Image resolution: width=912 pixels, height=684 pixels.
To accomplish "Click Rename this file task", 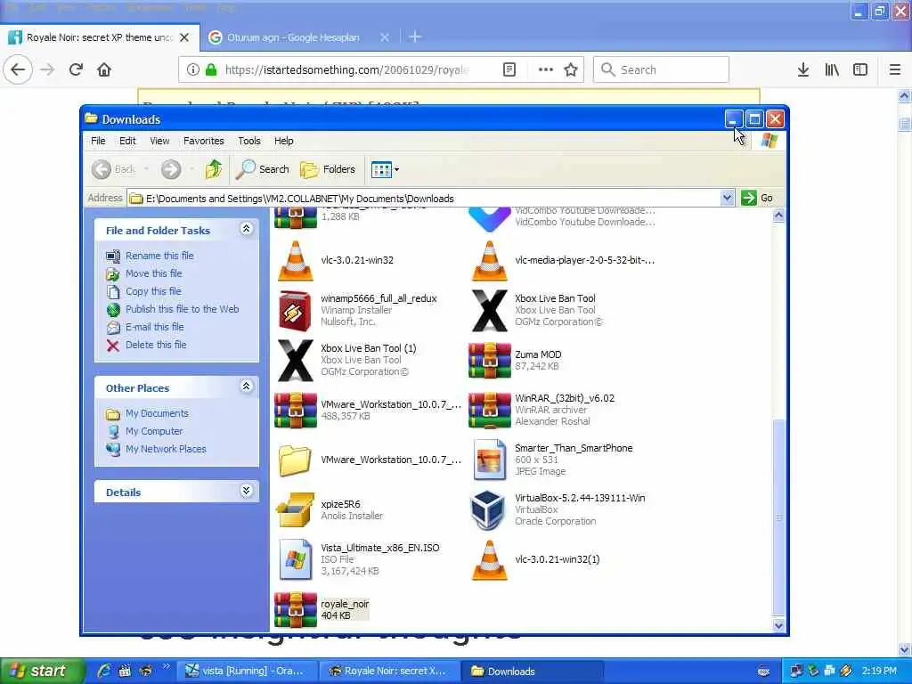I will 159,256.
